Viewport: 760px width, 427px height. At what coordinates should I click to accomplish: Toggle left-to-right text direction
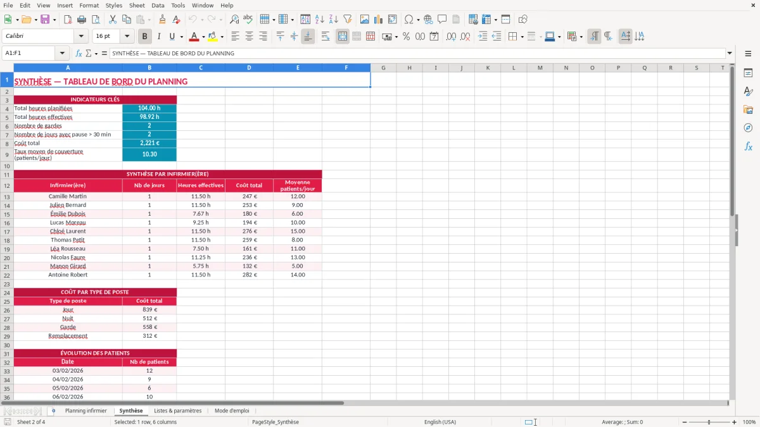point(594,37)
